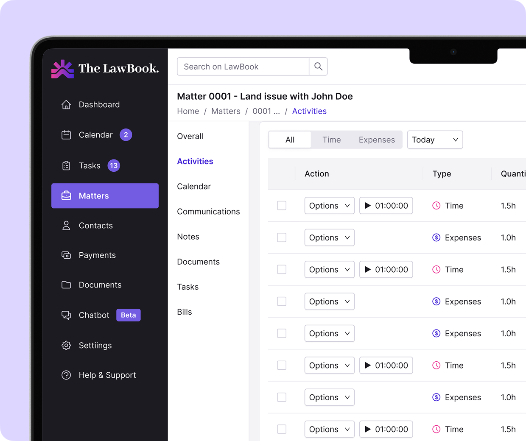Viewport: 526px width, 441px height.
Task: Click the Search on LawBook field
Action: 243,67
